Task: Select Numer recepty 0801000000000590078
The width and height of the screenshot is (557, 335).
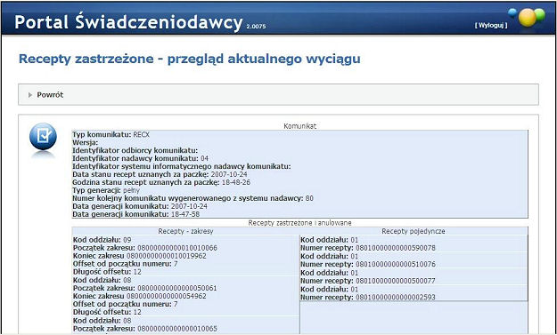Action: [x=368, y=248]
